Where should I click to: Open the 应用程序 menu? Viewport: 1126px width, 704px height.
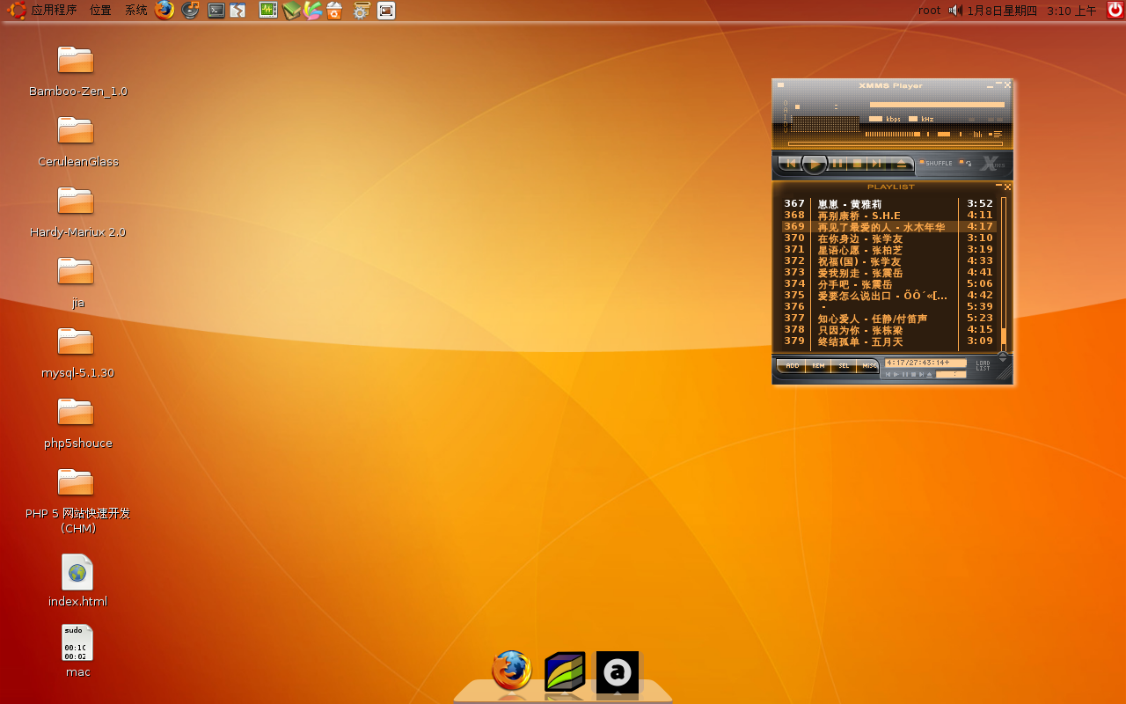44,11
